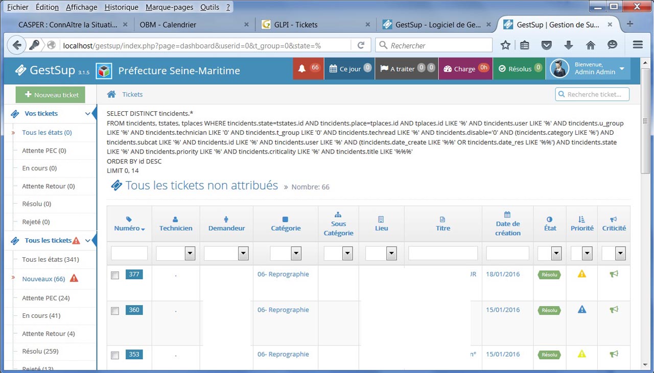Open the Criticité filter dropdown
The image size is (654, 373).
click(614, 253)
